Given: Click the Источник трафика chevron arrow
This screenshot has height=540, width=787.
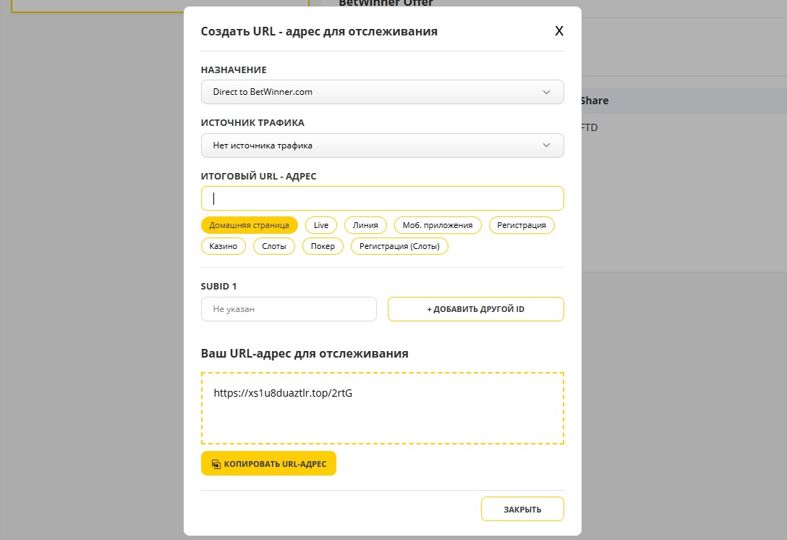Looking at the screenshot, I should 547,145.
